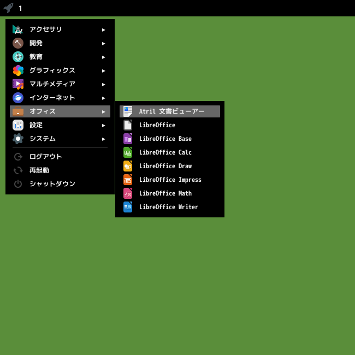Launch LibreOffice Base

170,139
